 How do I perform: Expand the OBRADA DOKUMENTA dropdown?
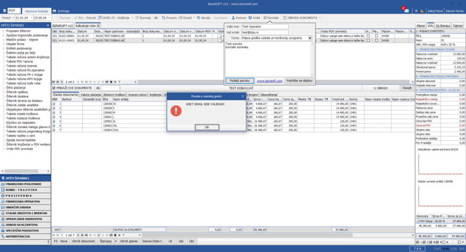pyautogui.click(x=320, y=17)
